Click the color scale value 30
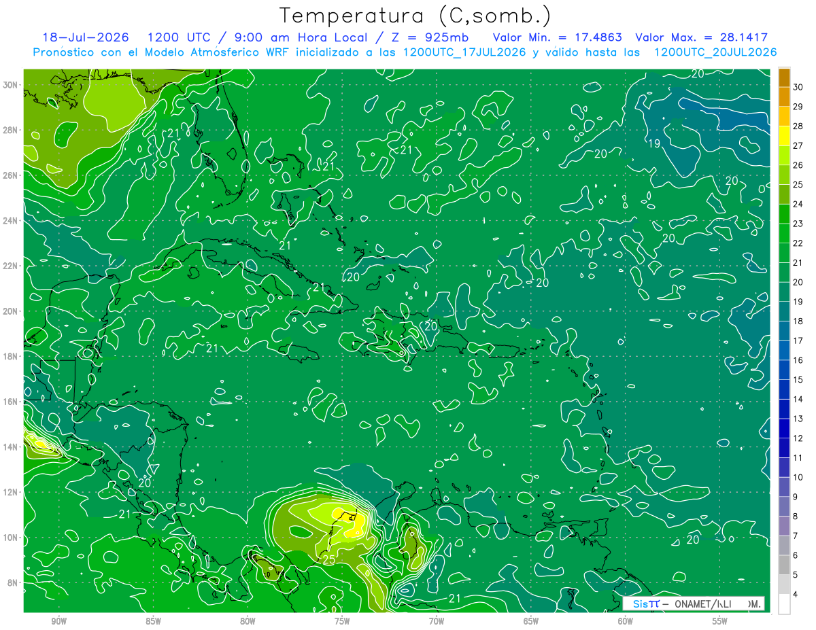 pos(798,86)
